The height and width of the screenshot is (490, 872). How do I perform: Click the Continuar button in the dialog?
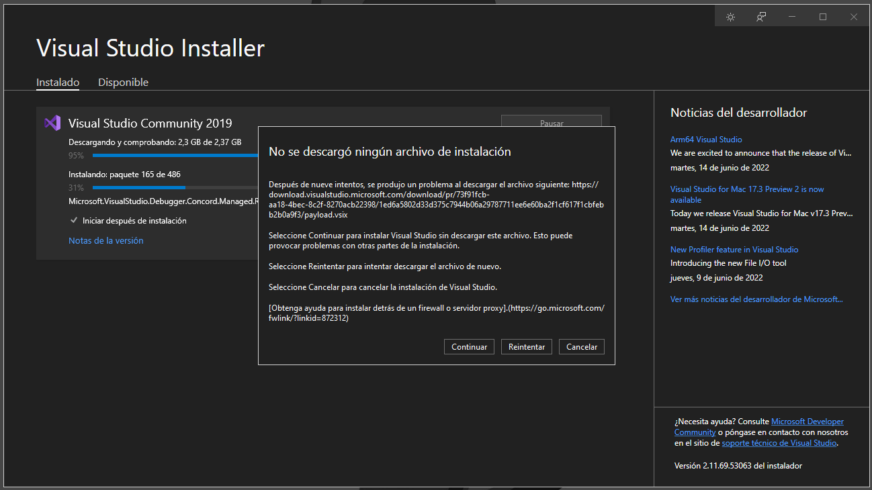pos(469,346)
